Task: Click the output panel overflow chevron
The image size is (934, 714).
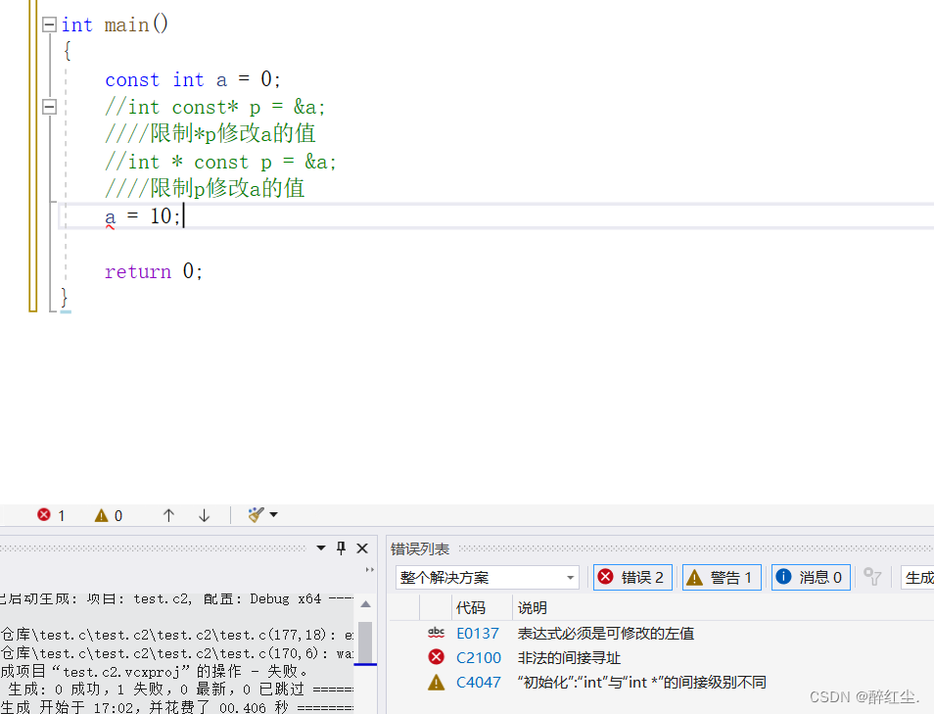Action: pyautogui.click(x=370, y=570)
